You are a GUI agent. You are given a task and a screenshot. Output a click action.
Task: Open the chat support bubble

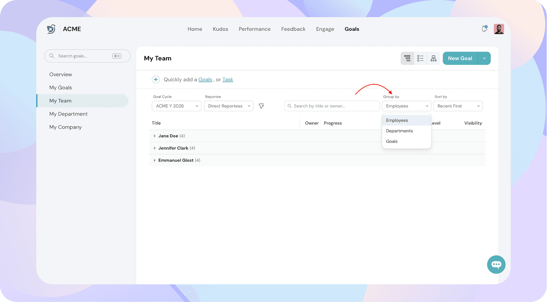point(496,264)
